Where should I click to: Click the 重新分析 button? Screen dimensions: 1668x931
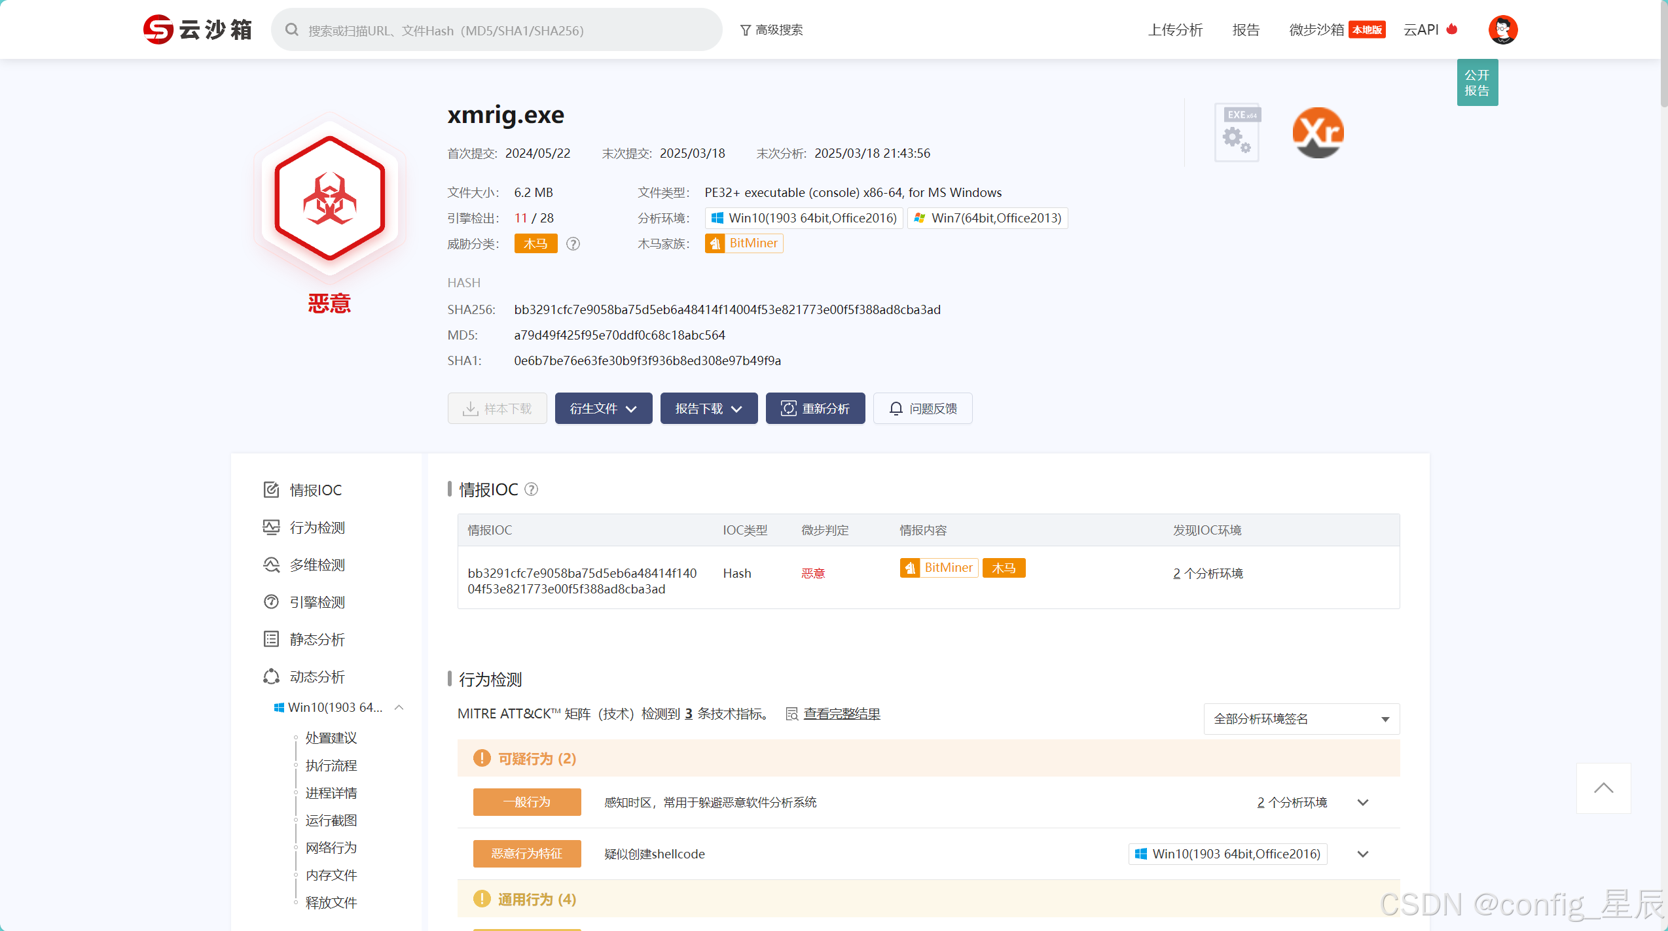point(815,409)
